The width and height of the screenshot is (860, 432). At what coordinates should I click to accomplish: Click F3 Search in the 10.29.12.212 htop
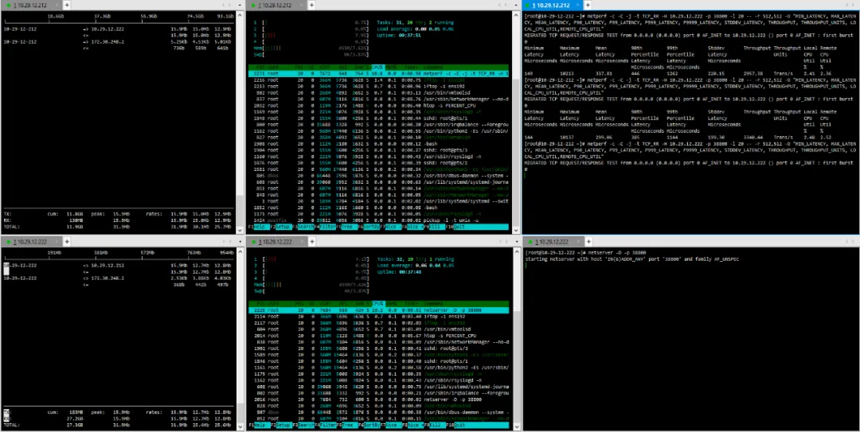point(303,227)
